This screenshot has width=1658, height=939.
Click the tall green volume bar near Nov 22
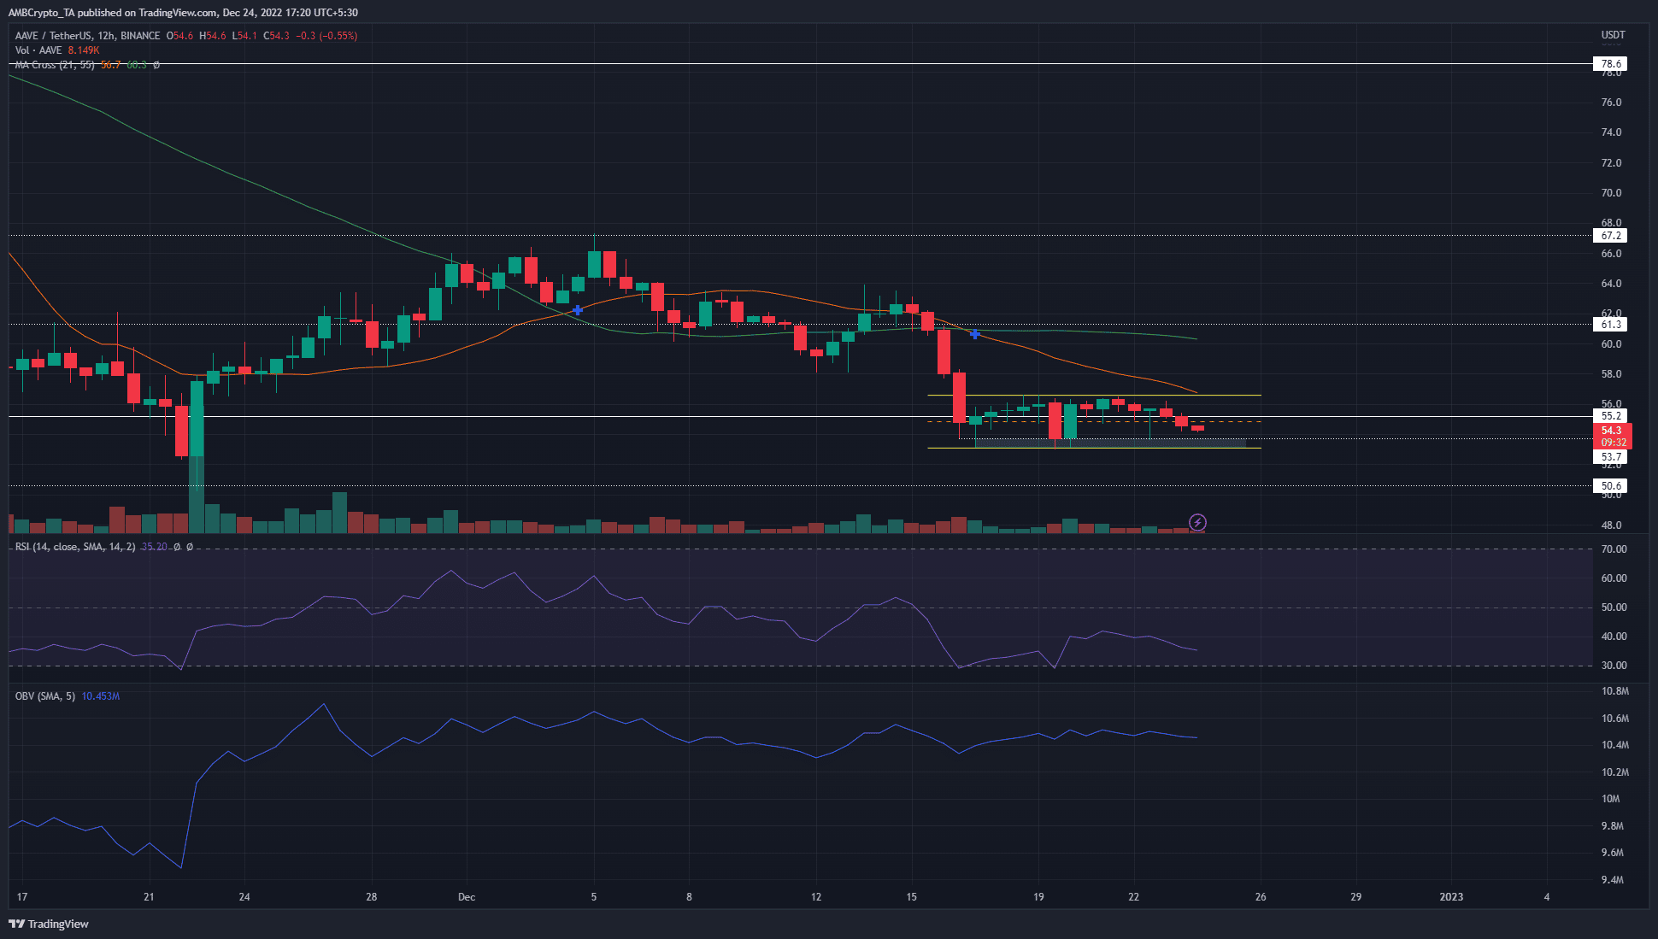[x=197, y=496]
